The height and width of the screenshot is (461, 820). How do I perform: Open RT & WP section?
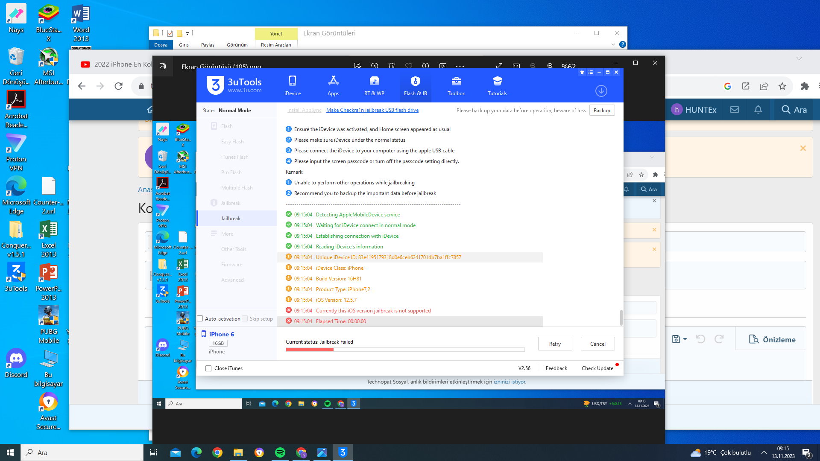click(x=374, y=85)
